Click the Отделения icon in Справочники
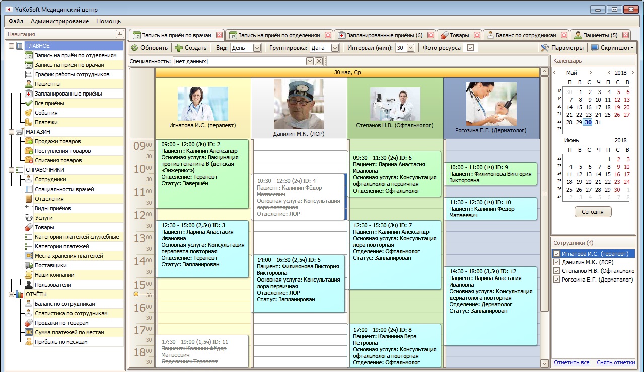Screen dimensions: 644x372 pyautogui.click(x=29, y=199)
